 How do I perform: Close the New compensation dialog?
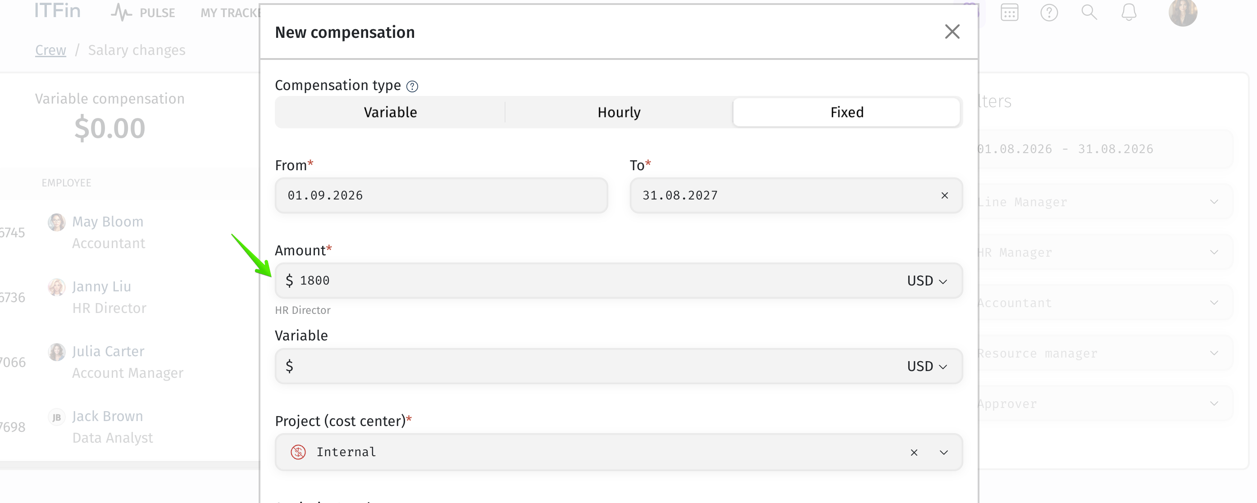952,32
